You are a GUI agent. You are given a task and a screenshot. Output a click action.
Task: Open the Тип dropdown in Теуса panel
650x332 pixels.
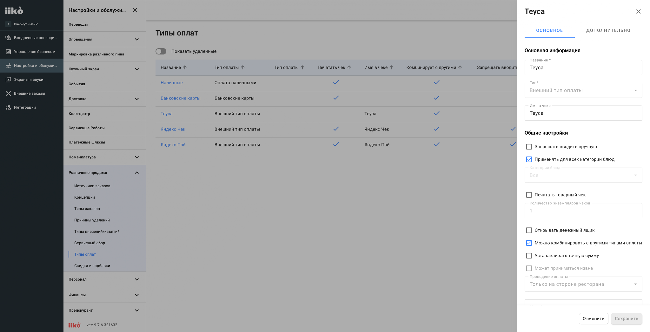[583, 90]
